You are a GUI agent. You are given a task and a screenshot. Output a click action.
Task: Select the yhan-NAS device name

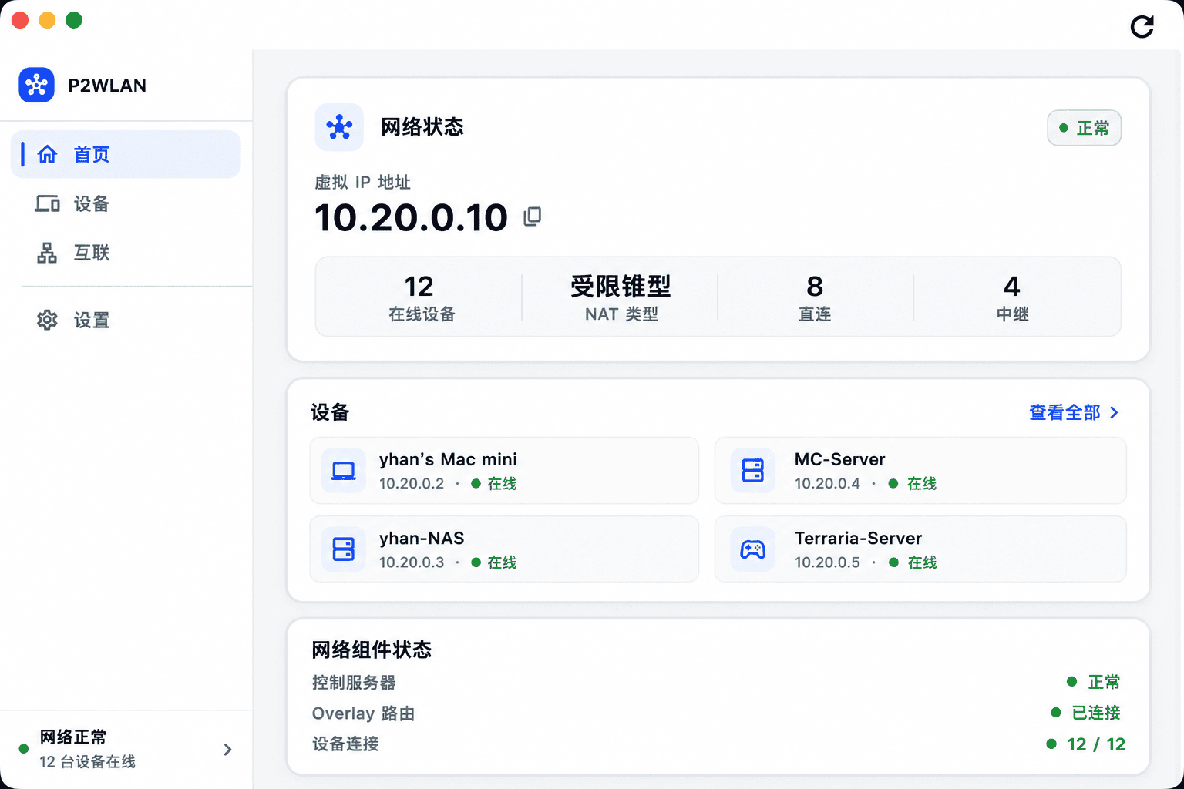pos(422,538)
